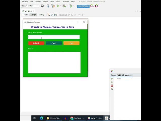Click the memory usage indicator bar
The height and width of the screenshot is (121, 161).
click(x=83, y=6)
